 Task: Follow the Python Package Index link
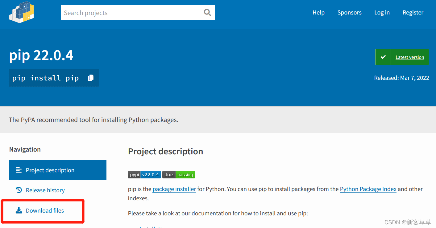point(368,189)
